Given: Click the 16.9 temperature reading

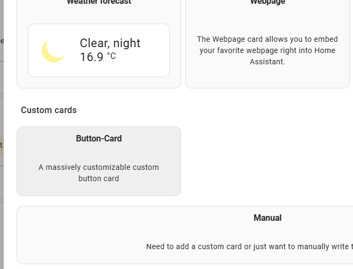Looking at the screenshot, I should [92, 57].
